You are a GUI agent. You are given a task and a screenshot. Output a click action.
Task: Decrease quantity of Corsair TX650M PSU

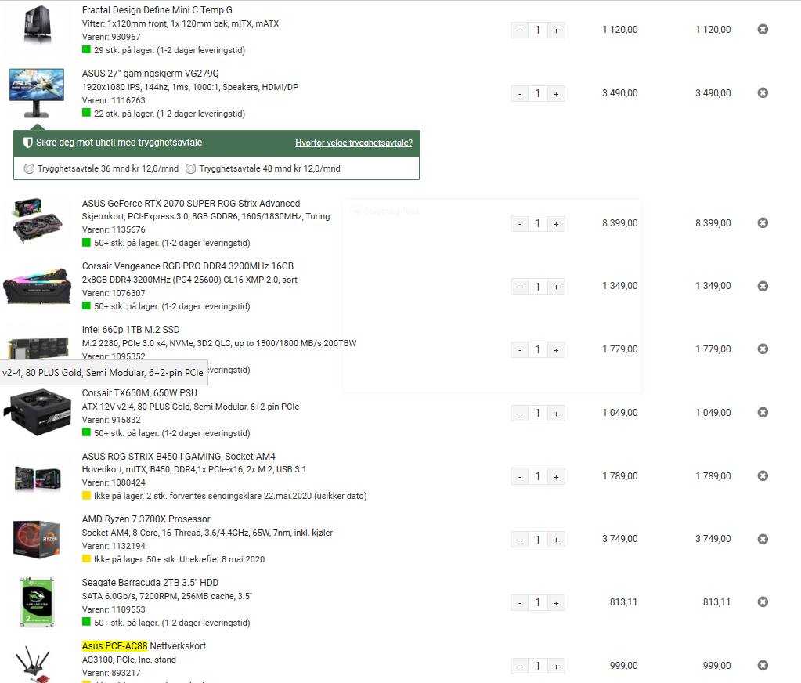coord(520,414)
